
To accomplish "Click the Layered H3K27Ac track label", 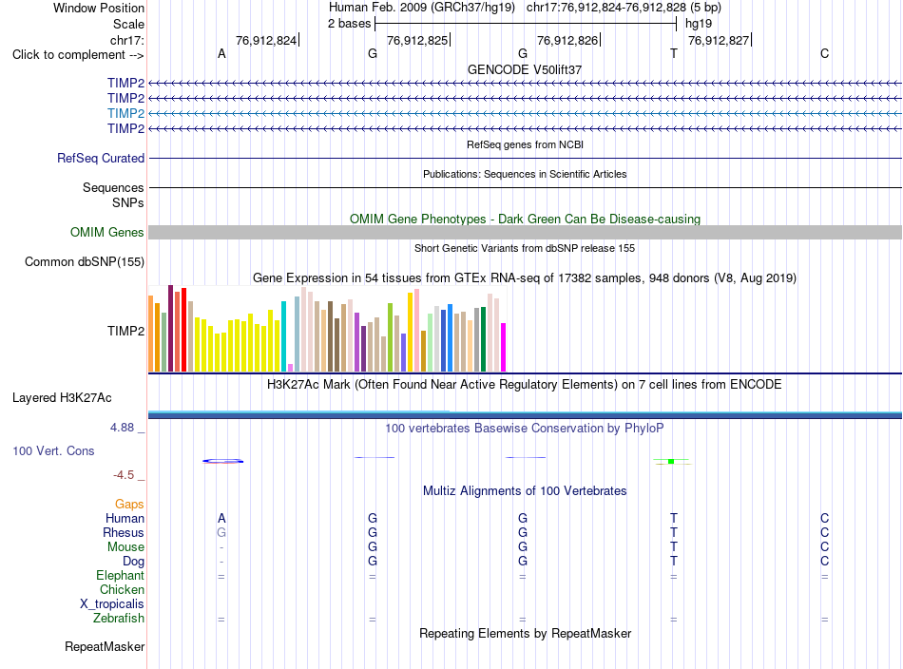I will coord(62,397).
